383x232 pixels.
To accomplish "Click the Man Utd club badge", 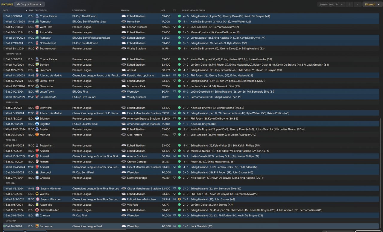I will coord(37,135).
